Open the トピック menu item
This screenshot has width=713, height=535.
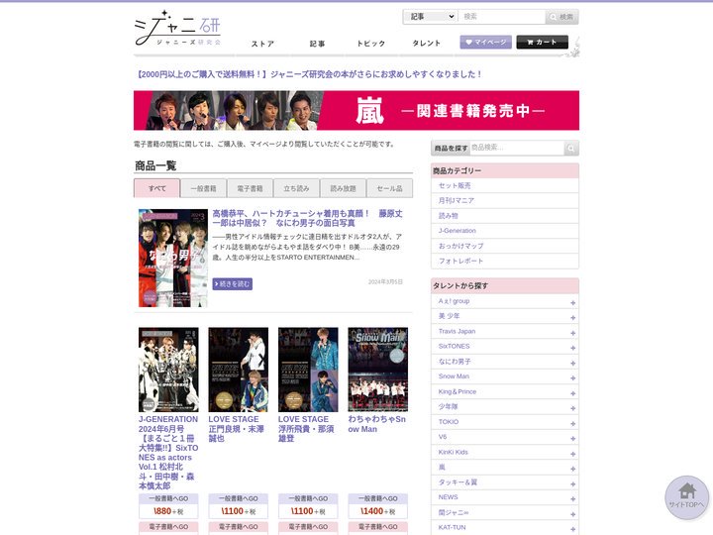[371, 44]
